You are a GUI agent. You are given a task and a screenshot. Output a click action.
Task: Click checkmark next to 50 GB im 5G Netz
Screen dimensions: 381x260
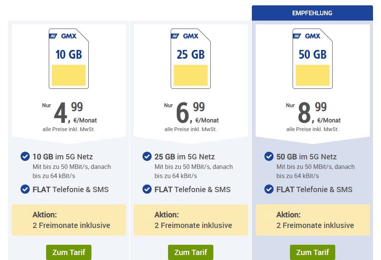point(269,156)
